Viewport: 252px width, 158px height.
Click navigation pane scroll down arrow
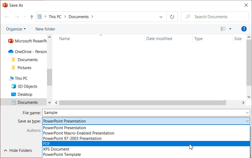(x=49, y=102)
